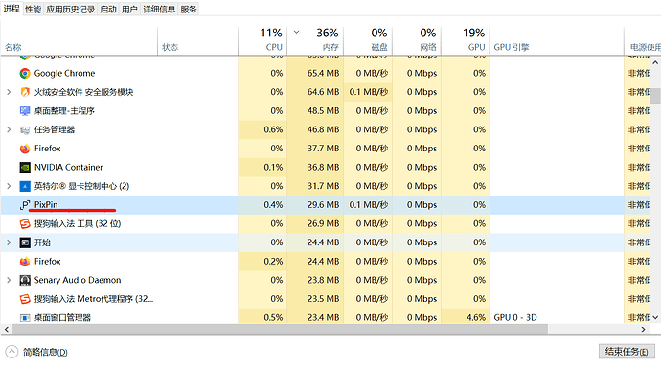Image resolution: width=661 pixels, height=368 pixels.
Task: Select the PixPin process icon
Action: click(25, 205)
